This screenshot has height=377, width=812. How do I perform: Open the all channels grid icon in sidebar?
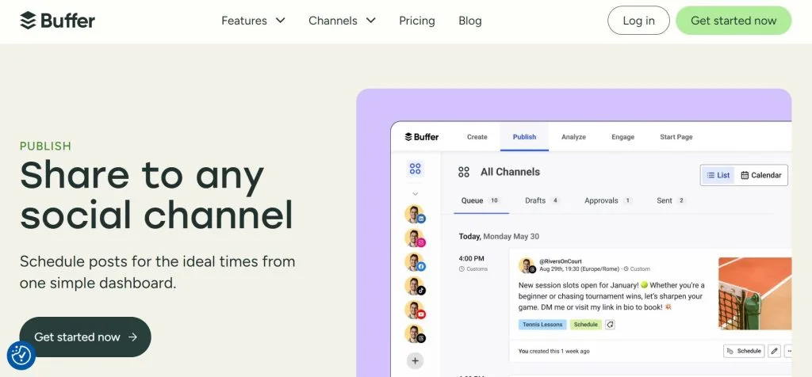(x=415, y=169)
